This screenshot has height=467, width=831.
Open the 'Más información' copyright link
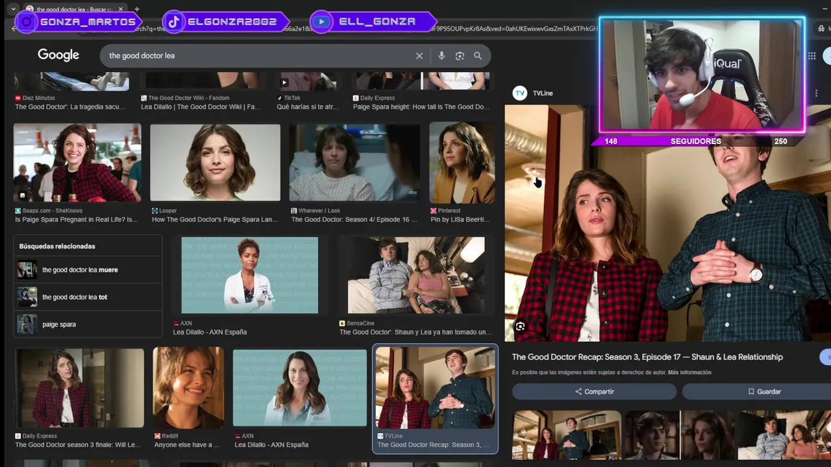click(689, 372)
